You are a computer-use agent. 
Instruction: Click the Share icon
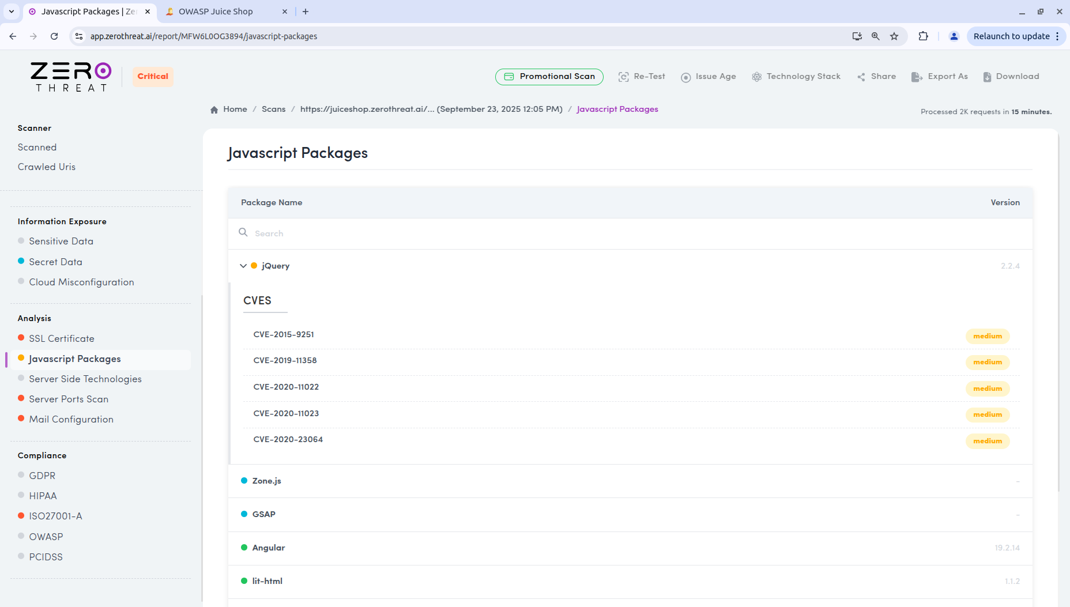[861, 77]
